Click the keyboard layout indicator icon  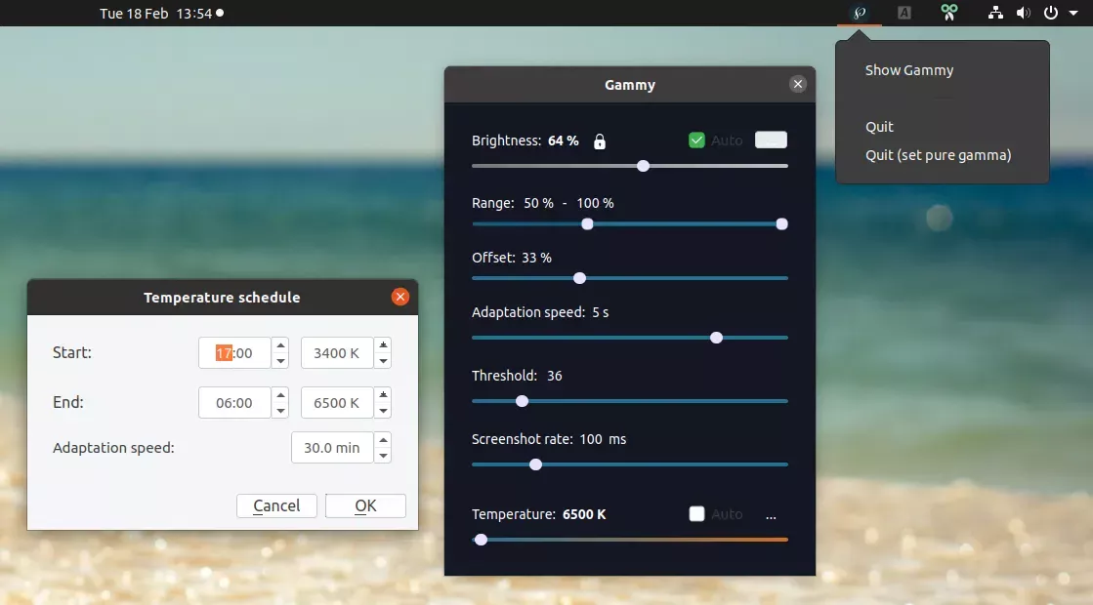coord(904,13)
